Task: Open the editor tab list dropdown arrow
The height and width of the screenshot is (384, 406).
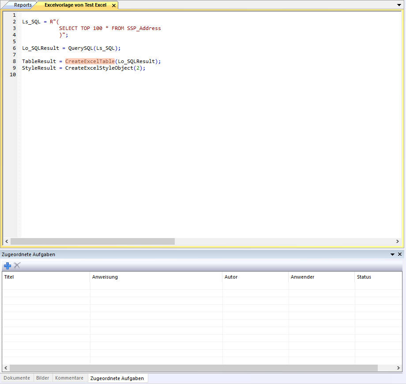Action: 399,5
